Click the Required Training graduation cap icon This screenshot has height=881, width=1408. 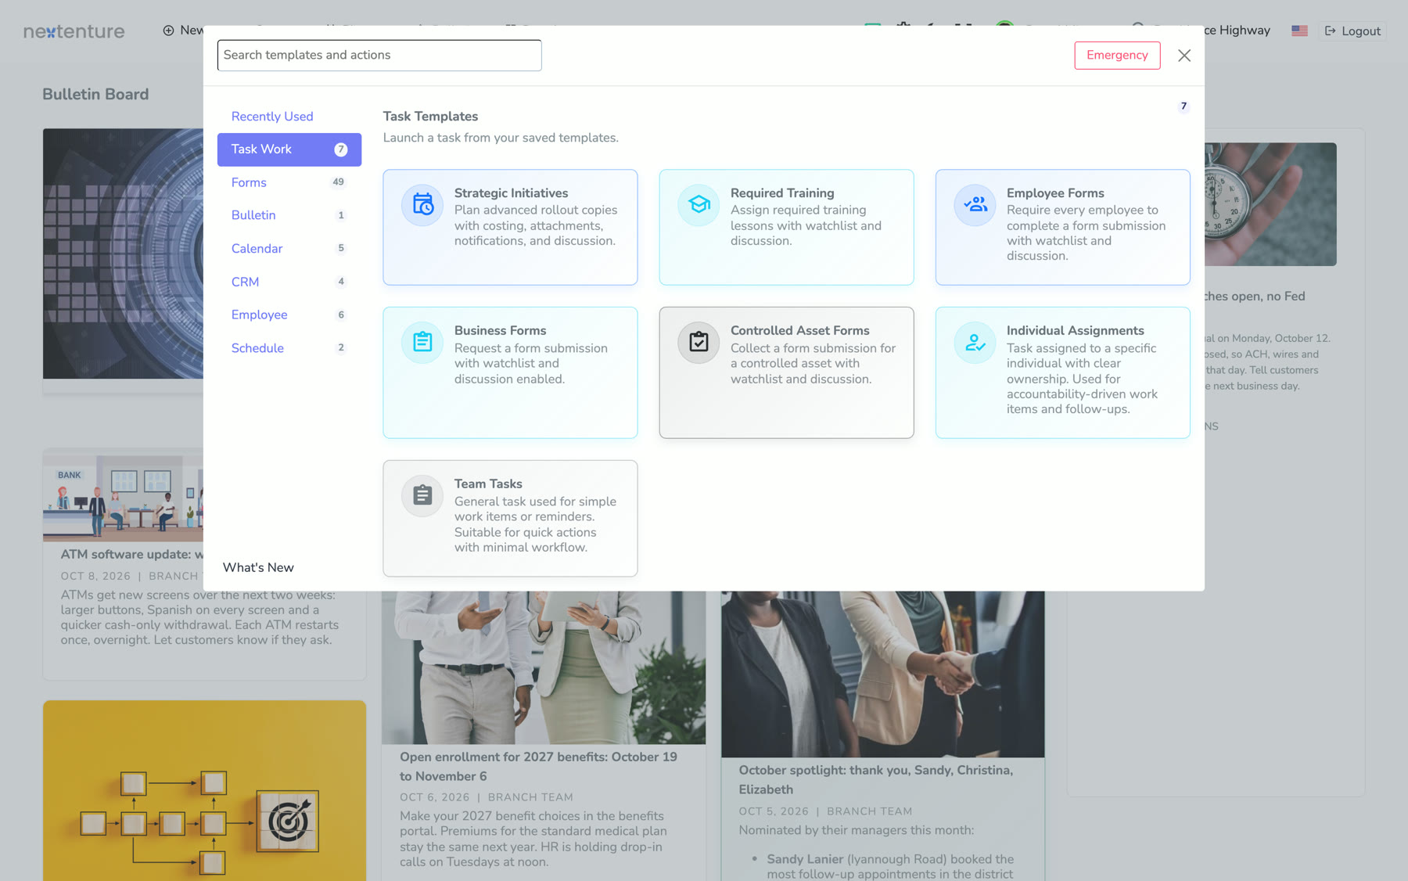pos(699,205)
